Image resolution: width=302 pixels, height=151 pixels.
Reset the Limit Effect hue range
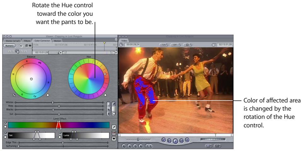coord(5,127)
